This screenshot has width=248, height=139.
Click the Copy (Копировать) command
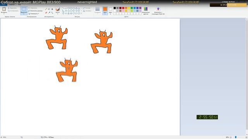[x=13, y=11]
